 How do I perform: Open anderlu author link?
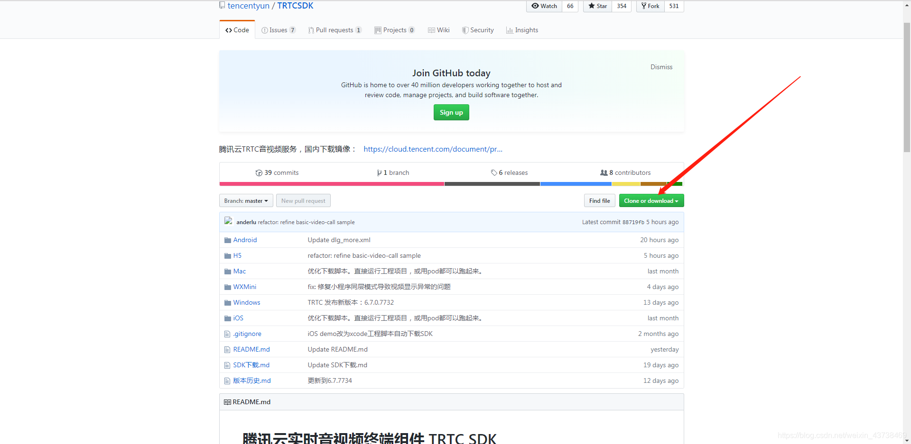(246, 222)
